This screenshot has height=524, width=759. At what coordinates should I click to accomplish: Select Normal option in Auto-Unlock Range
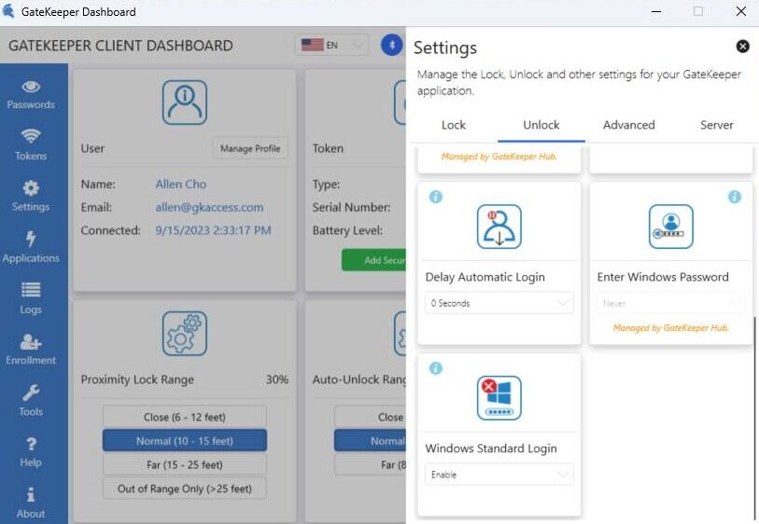tap(371, 441)
